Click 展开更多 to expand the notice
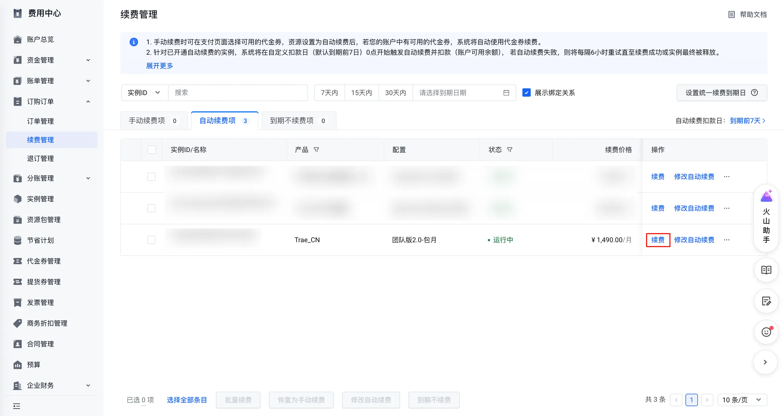The height and width of the screenshot is (416, 784). 159,66
